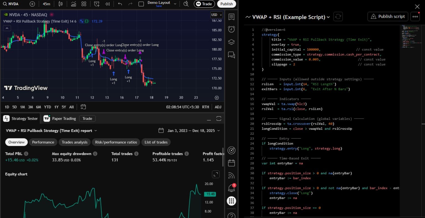Click the Trade button beside Paper Trading
Screen dimensions: 425x218
pos(87,118)
